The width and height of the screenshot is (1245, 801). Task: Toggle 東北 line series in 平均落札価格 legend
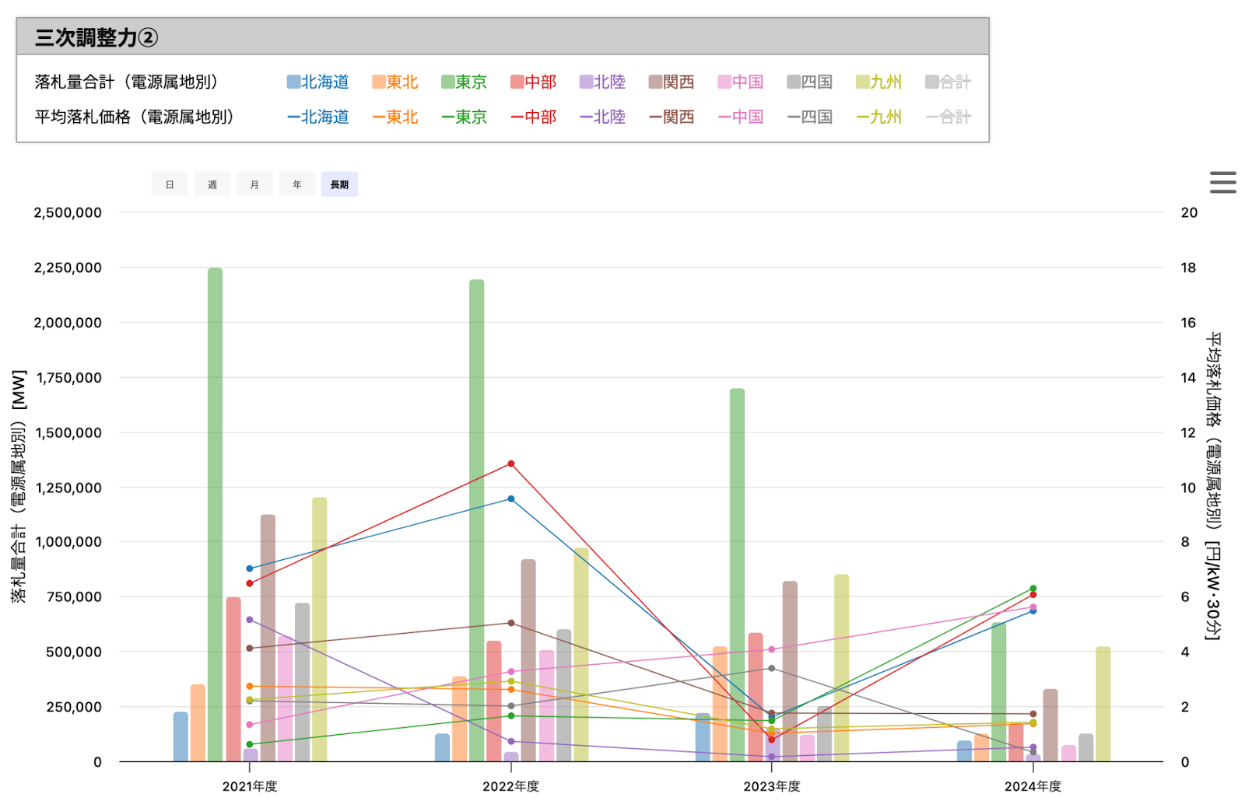395,117
